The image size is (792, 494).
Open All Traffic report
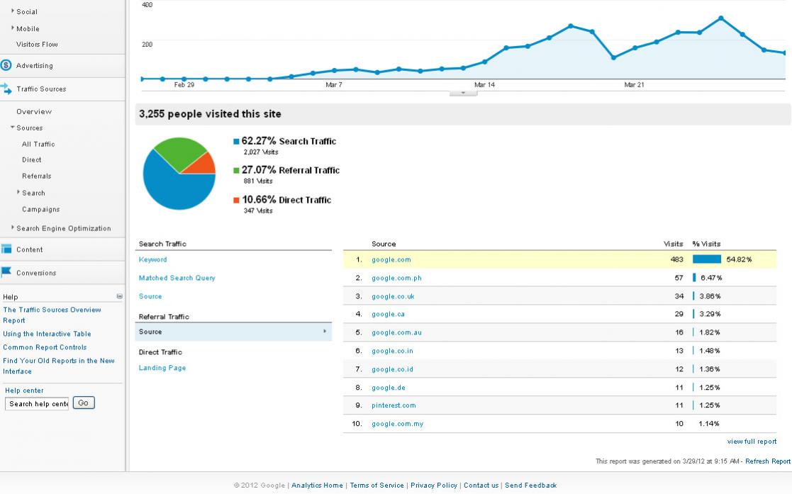coord(38,144)
